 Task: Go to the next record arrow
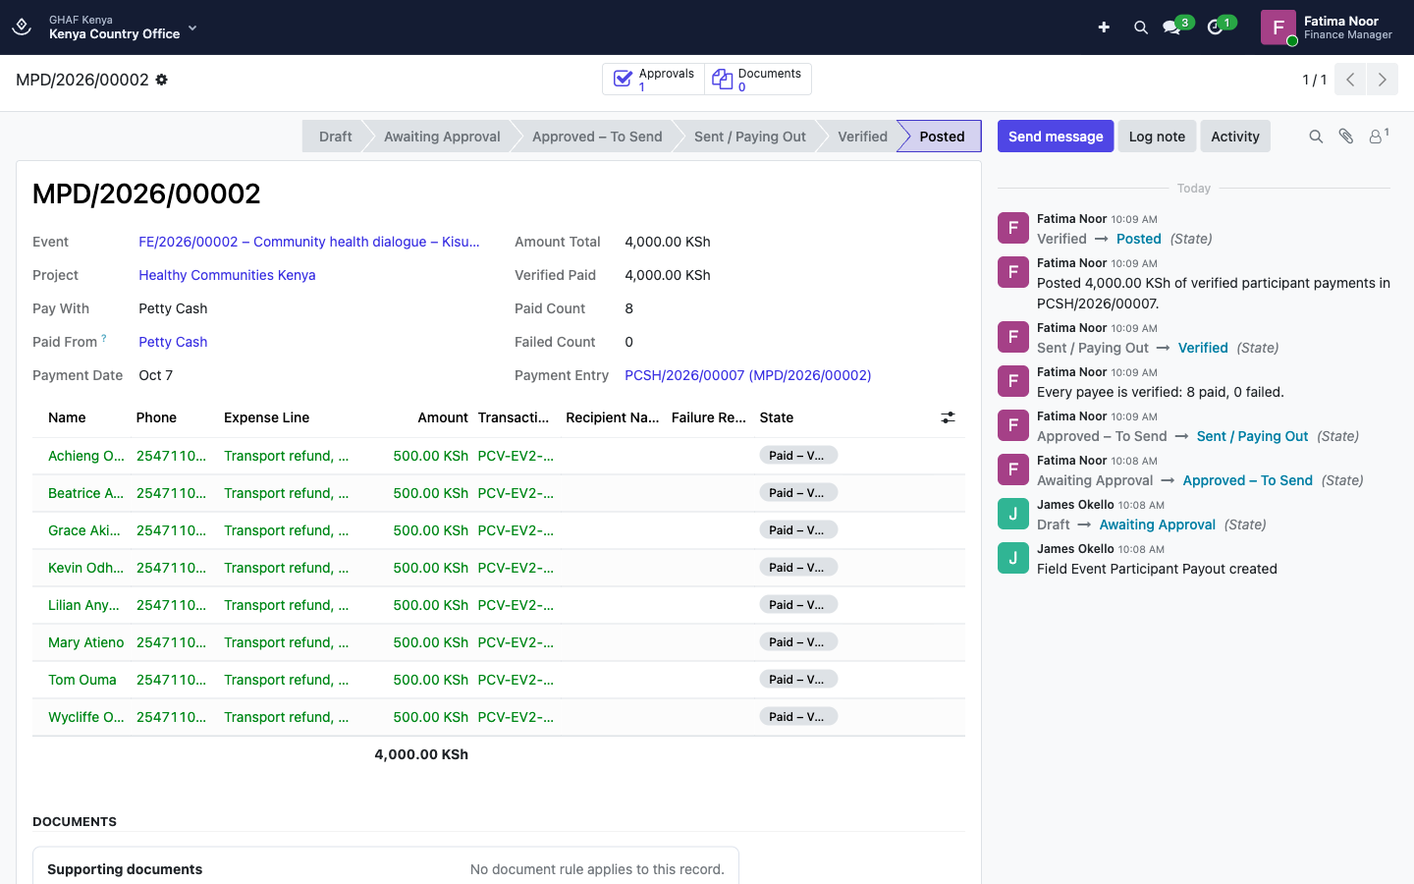click(x=1383, y=80)
